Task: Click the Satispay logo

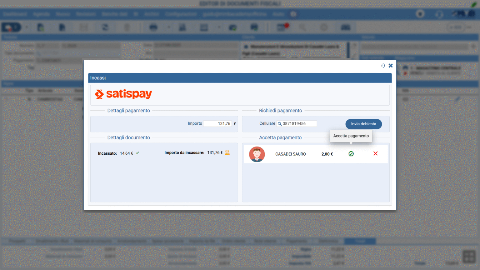Action: tap(123, 94)
